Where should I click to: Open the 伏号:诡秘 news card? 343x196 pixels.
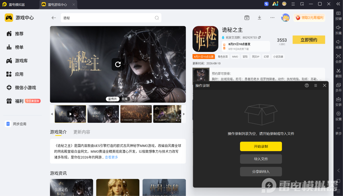click(164, 187)
